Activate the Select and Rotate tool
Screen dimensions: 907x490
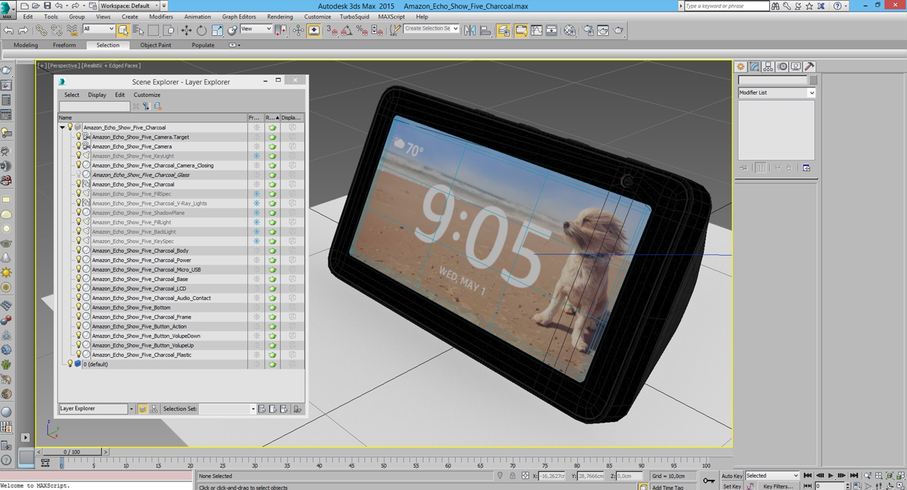tap(202, 31)
